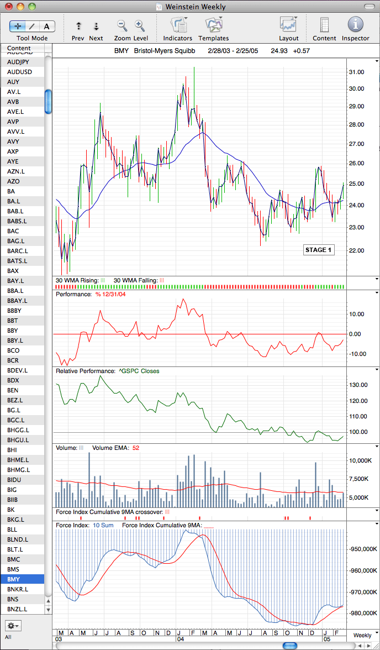This screenshot has width=380, height=650.
Task: Click the symbol list scrollbar thumb
Action: pyautogui.click(x=48, y=102)
